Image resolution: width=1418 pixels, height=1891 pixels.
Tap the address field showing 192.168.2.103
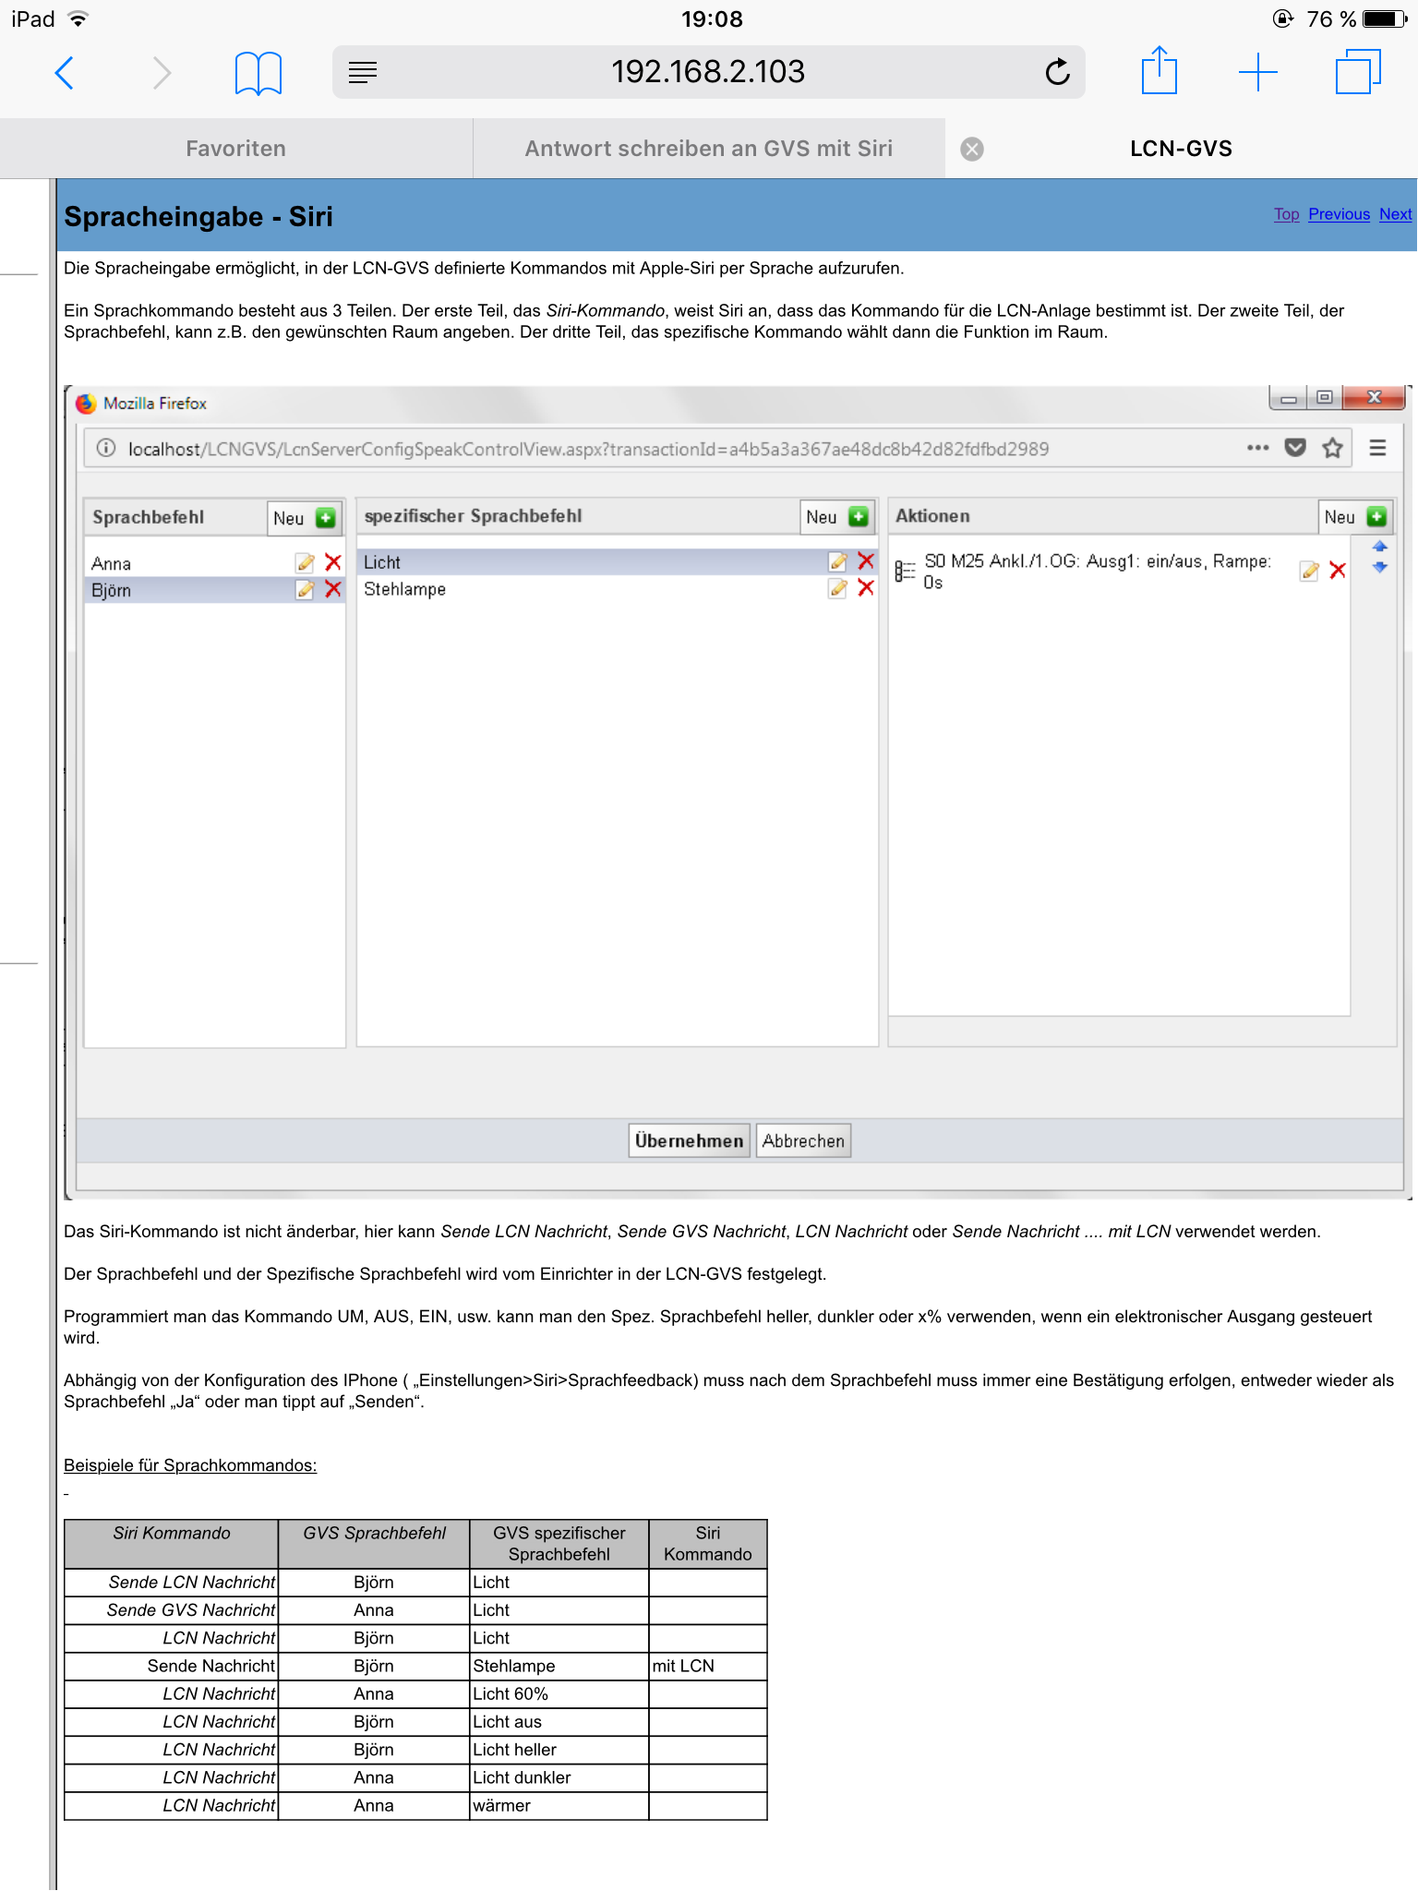pos(707,72)
